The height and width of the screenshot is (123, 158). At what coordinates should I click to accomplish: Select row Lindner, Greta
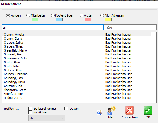pyautogui.click(x=77, y=98)
